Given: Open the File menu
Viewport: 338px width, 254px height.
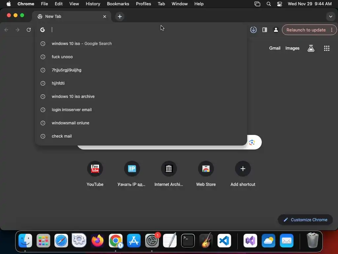Looking at the screenshot, I should pyautogui.click(x=45, y=4).
